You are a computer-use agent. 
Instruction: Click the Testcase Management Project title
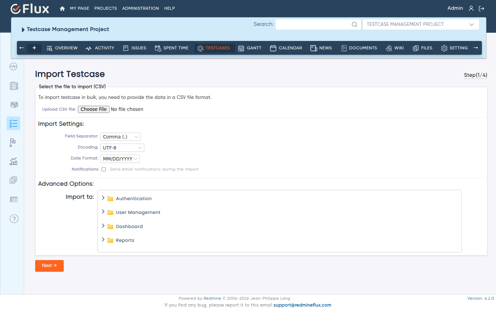68,30
